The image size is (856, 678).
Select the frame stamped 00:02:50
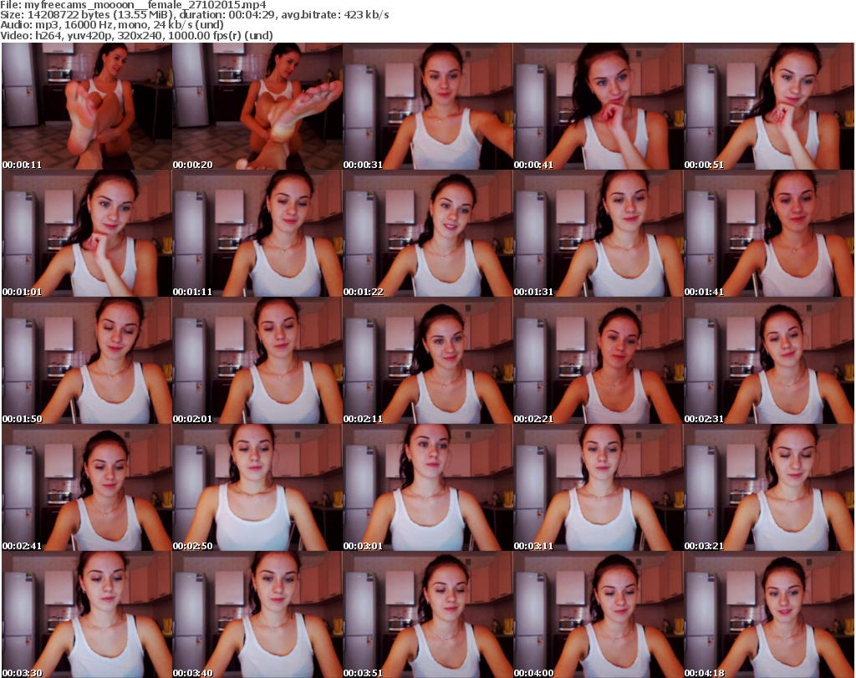pos(257,488)
